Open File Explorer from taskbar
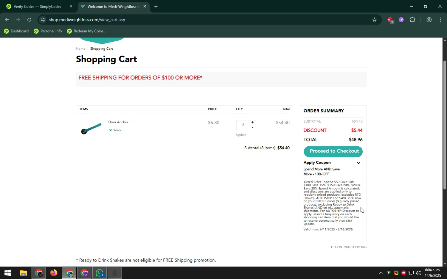The height and width of the screenshot is (279, 447). [x=23, y=273]
